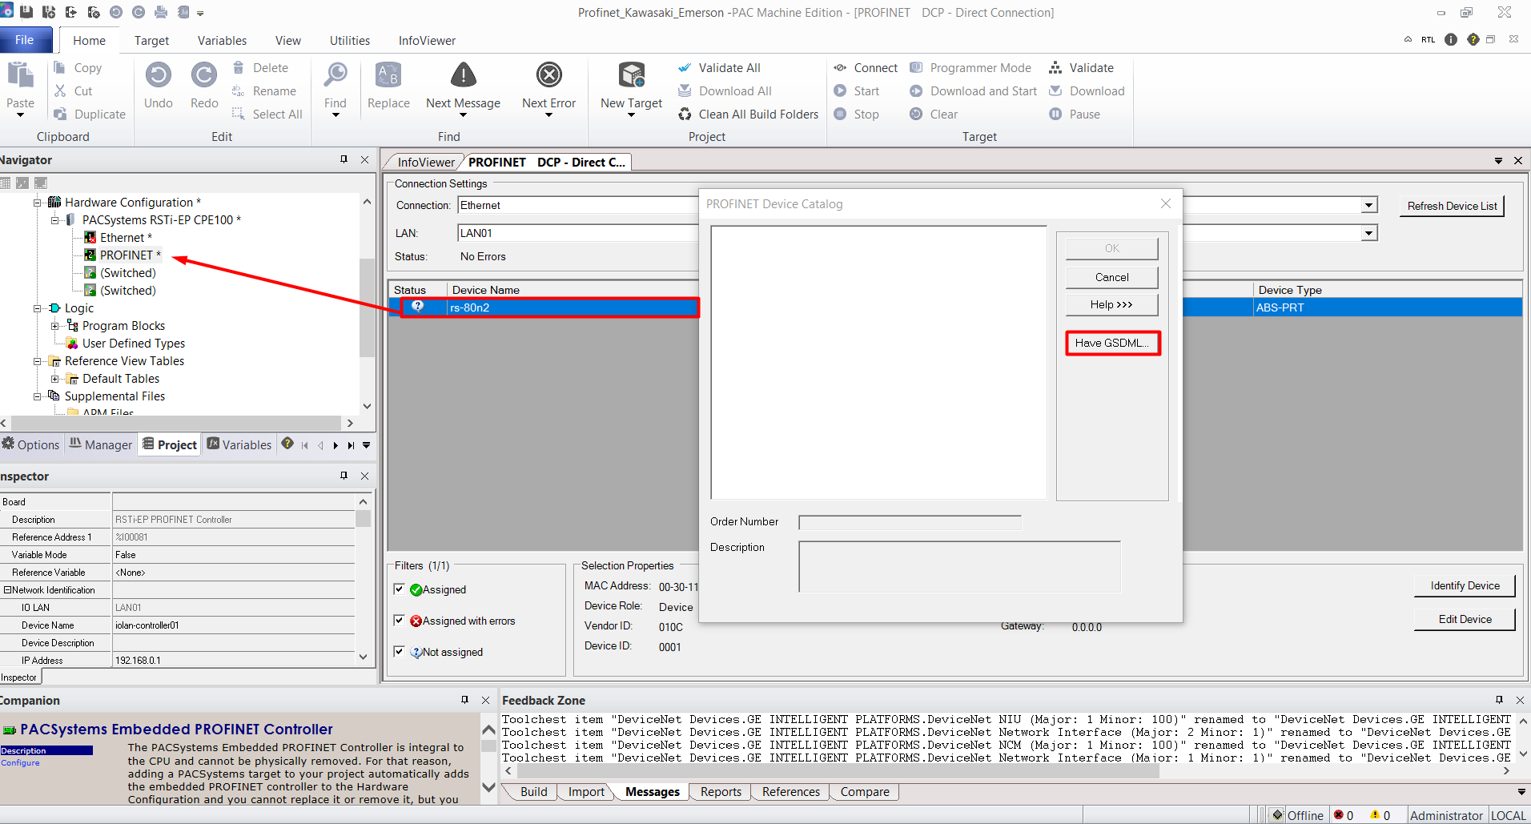
Task: Close the PROFINET Device Catalog dialog
Action: [x=1166, y=203]
